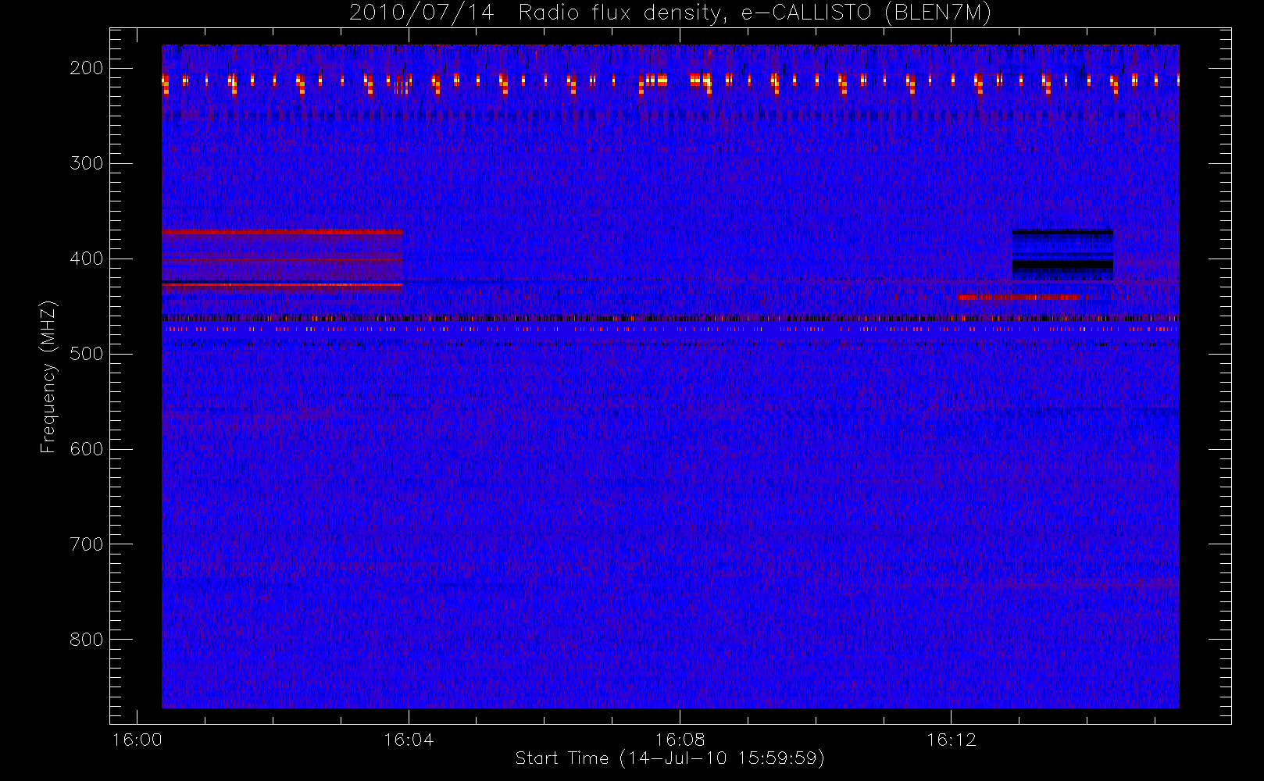Click the 400 frequency tick label

87,259
